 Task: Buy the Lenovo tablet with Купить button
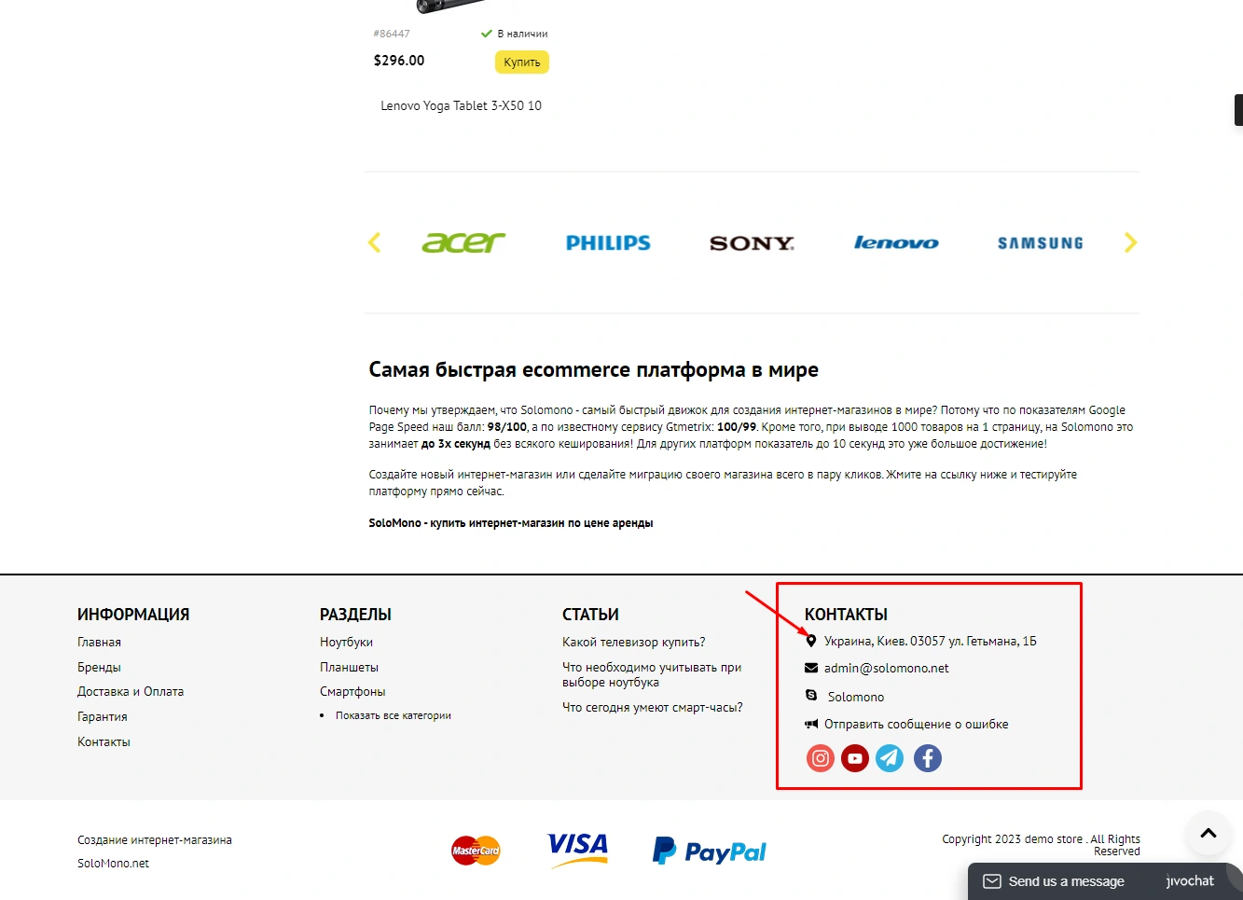click(521, 62)
